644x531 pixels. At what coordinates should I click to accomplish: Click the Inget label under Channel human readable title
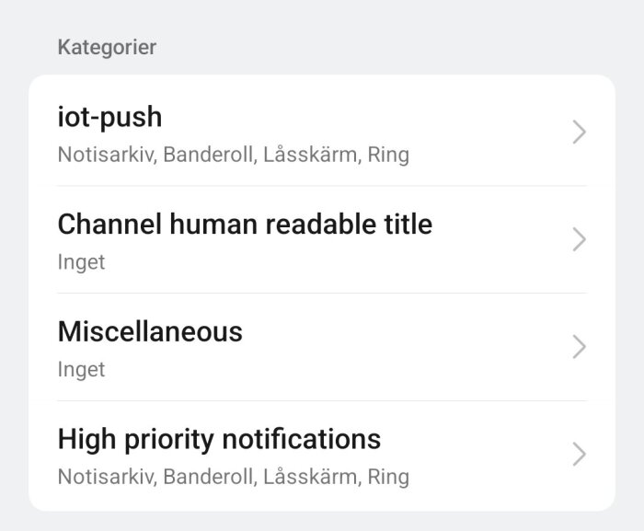pyautogui.click(x=81, y=262)
